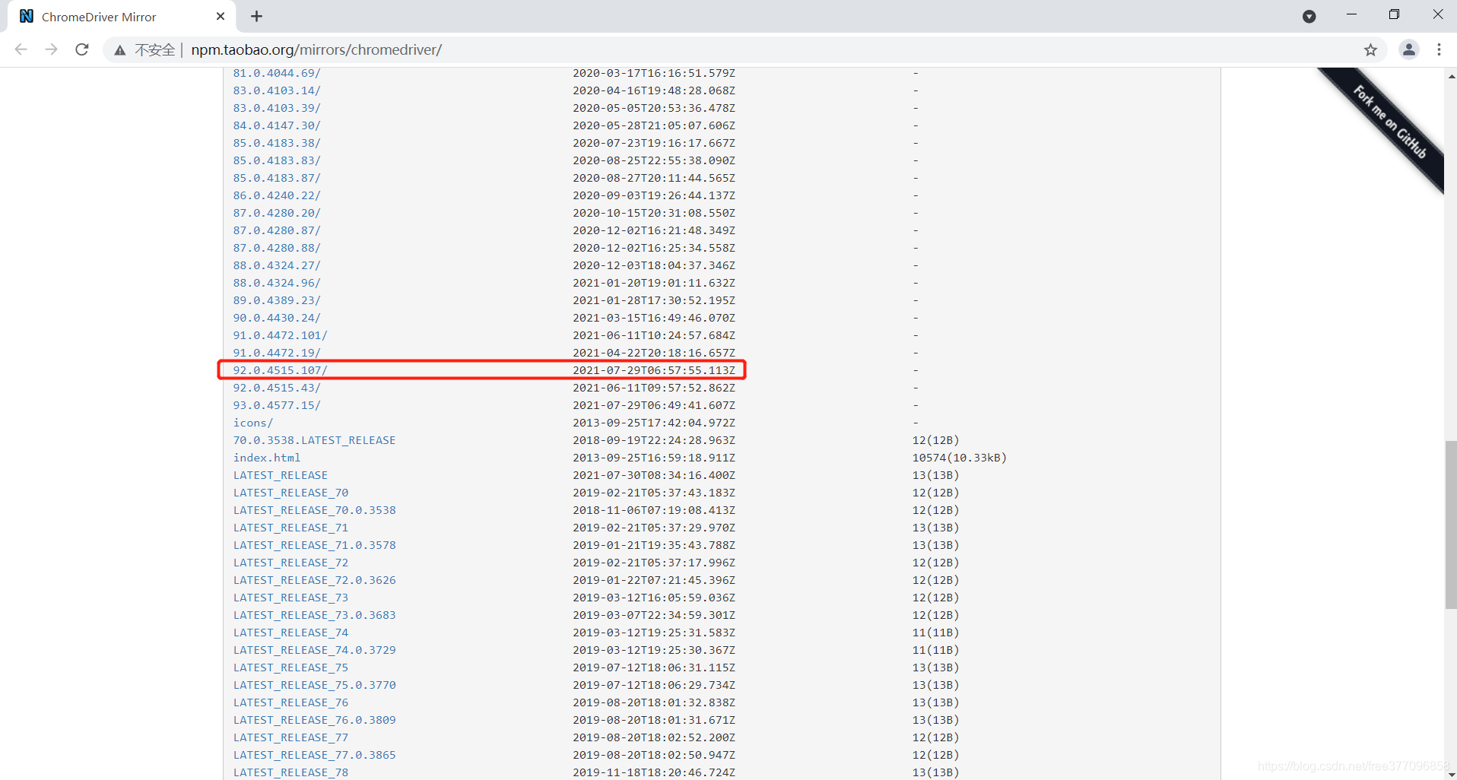Open the user profile avatar icon
The width and height of the screenshot is (1457, 780).
point(1408,50)
